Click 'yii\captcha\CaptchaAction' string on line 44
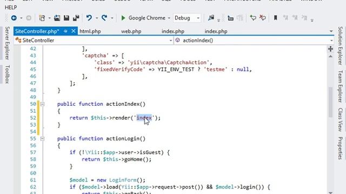 168,63
